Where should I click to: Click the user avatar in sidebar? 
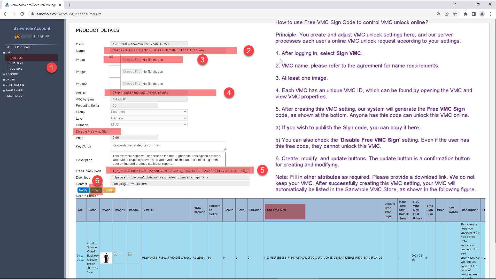[17, 36]
